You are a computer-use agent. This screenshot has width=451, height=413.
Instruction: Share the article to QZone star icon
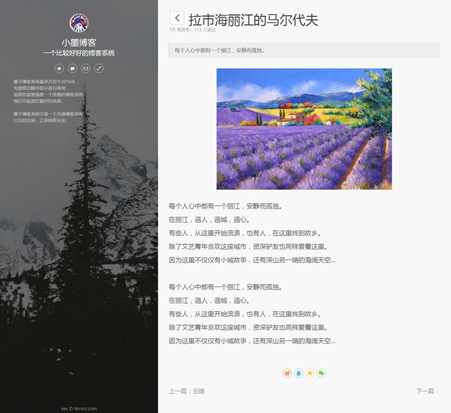(309, 373)
